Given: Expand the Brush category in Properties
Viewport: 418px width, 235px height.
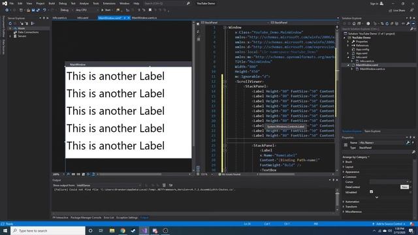Looking at the screenshot, I should (344, 162).
